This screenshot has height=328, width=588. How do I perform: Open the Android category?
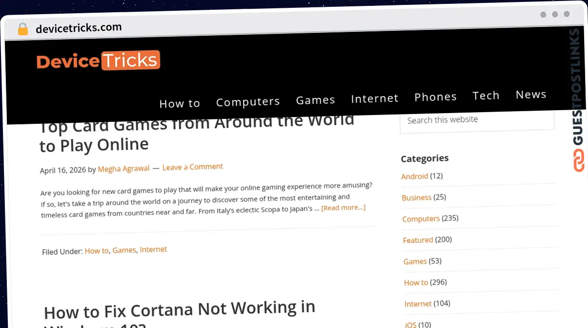(x=415, y=176)
